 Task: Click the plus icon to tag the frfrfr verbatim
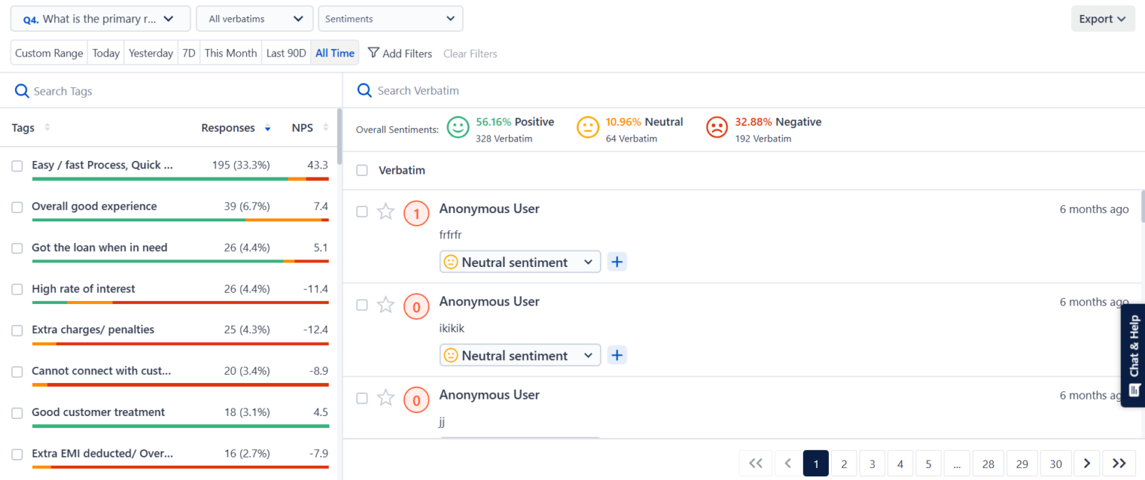click(x=616, y=262)
